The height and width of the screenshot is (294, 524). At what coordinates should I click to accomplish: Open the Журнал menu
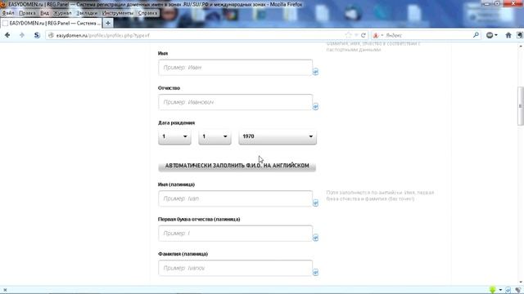(62, 13)
